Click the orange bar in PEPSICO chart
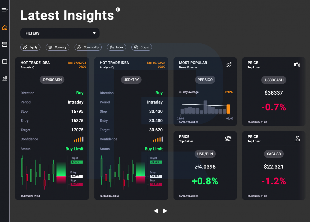This screenshot has width=310, height=222. [x=228, y=109]
